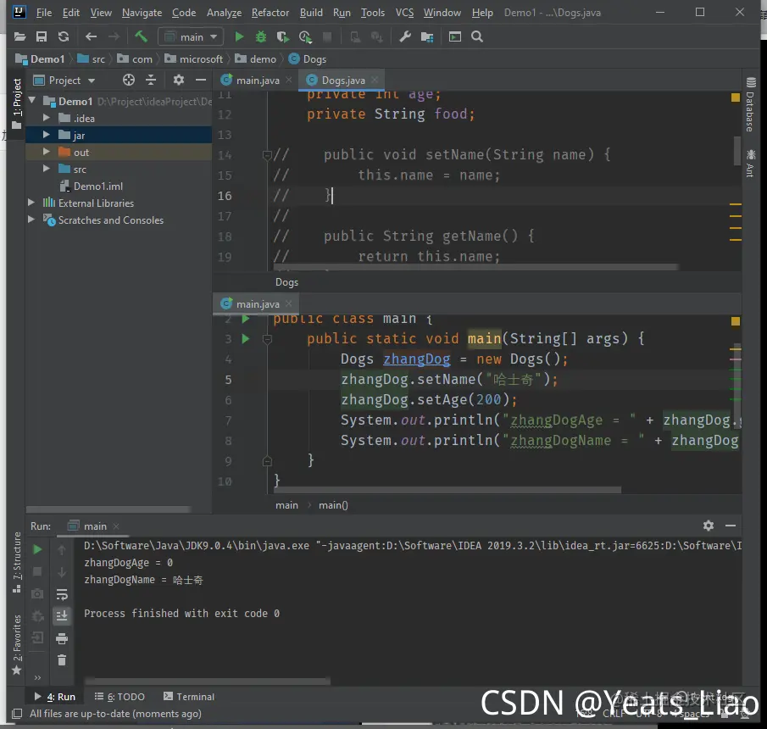767x729 pixels.
Task: Toggle the 7: Structure side tab
Action: [17, 562]
